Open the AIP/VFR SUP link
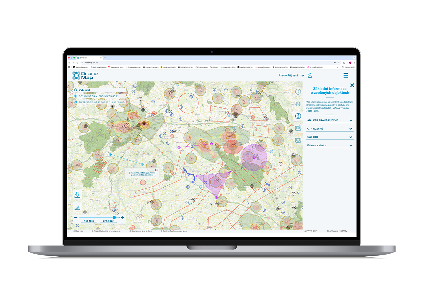 pos(310,231)
